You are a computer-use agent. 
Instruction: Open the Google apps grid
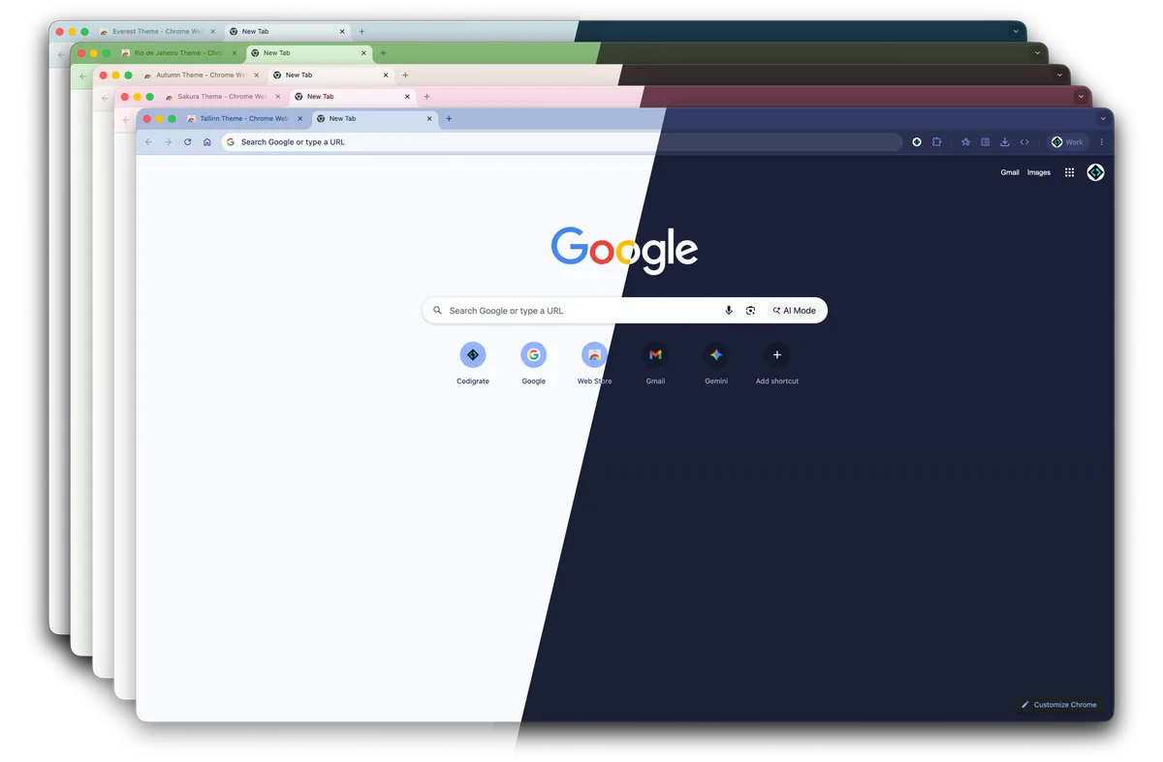coord(1069,172)
